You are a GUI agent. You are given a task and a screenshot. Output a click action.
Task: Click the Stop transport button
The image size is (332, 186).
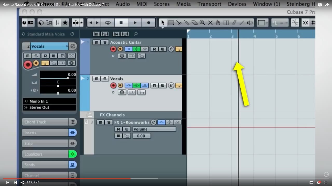click(x=121, y=23)
